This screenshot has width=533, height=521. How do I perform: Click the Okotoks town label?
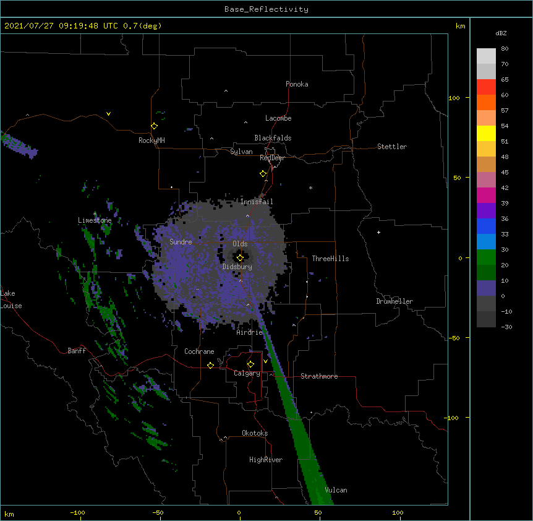tap(255, 433)
